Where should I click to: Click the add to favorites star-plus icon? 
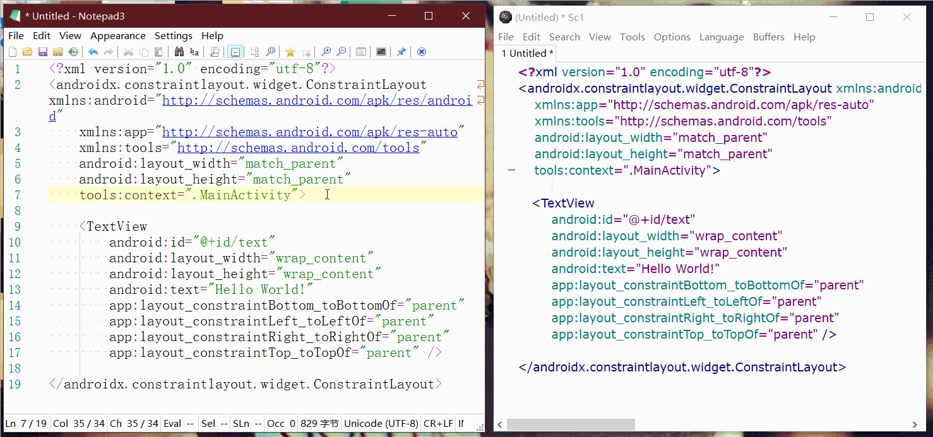[x=306, y=52]
